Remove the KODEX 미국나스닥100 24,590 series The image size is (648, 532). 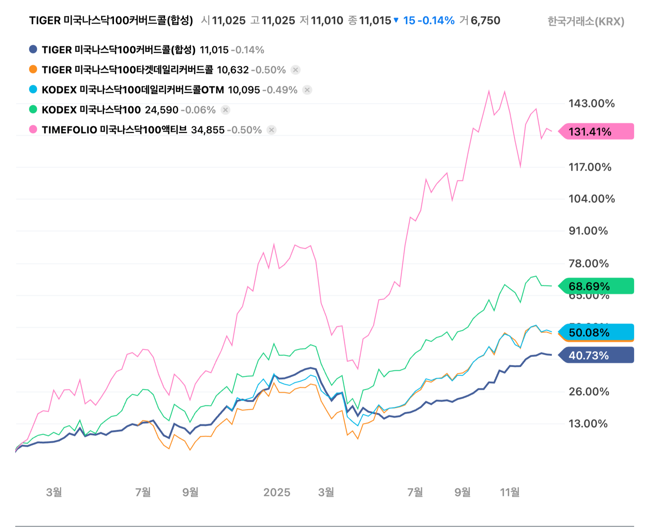coord(226,110)
